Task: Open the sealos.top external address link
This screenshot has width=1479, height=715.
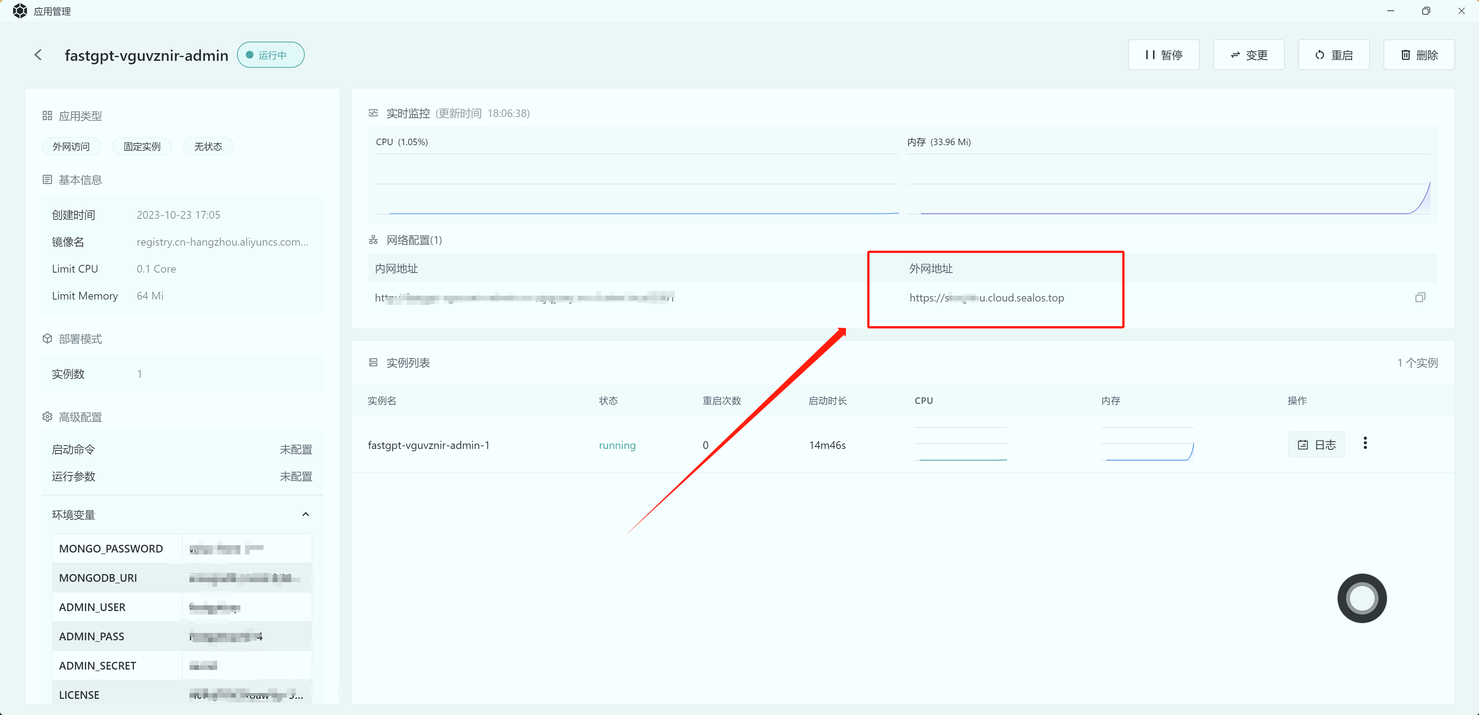Action: pyautogui.click(x=986, y=298)
